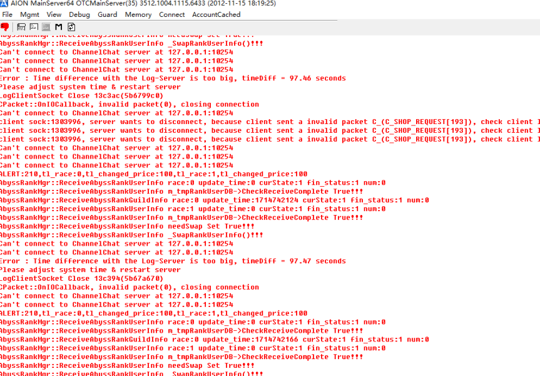
Task: Open the AccountCached menu
Action: (216, 14)
